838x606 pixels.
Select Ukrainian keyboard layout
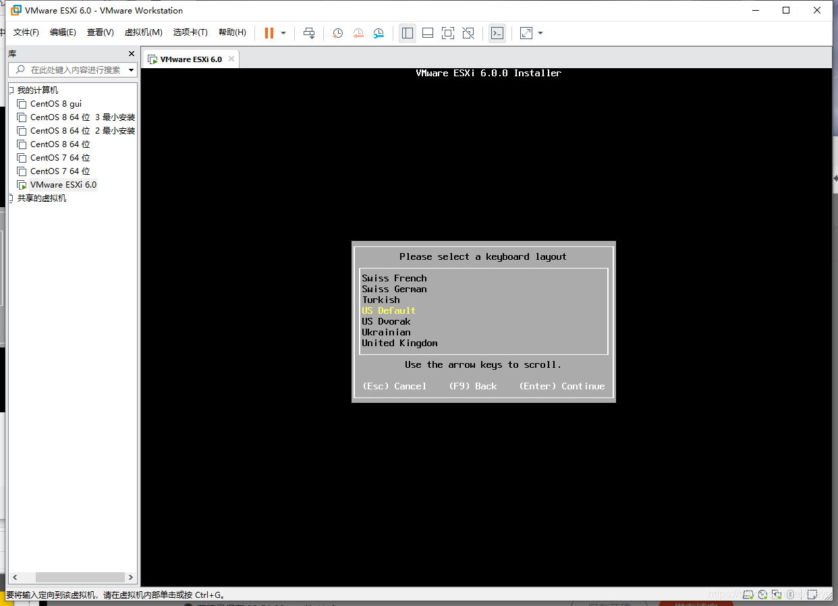click(x=386, y=332)
